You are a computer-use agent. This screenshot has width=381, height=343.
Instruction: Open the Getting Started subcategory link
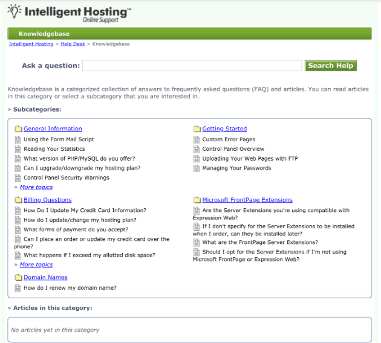[x=224, y=129]
